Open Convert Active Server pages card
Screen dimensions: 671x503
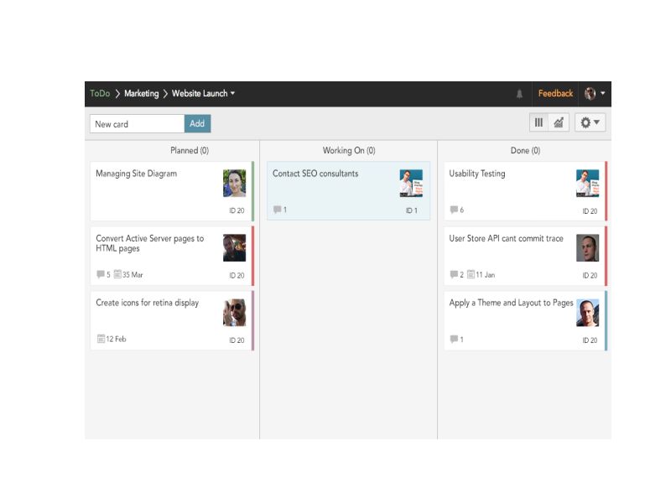pyautogui.click(x=171, y=256)
